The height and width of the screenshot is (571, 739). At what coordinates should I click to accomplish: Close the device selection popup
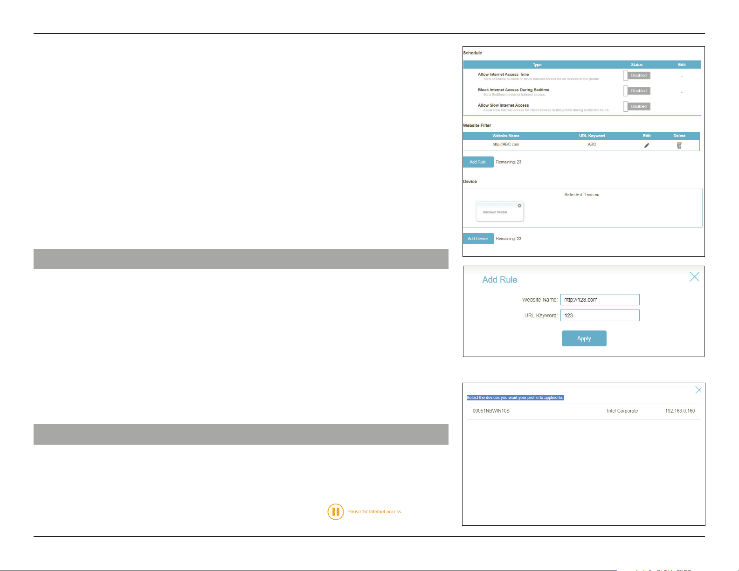point(698,390)
